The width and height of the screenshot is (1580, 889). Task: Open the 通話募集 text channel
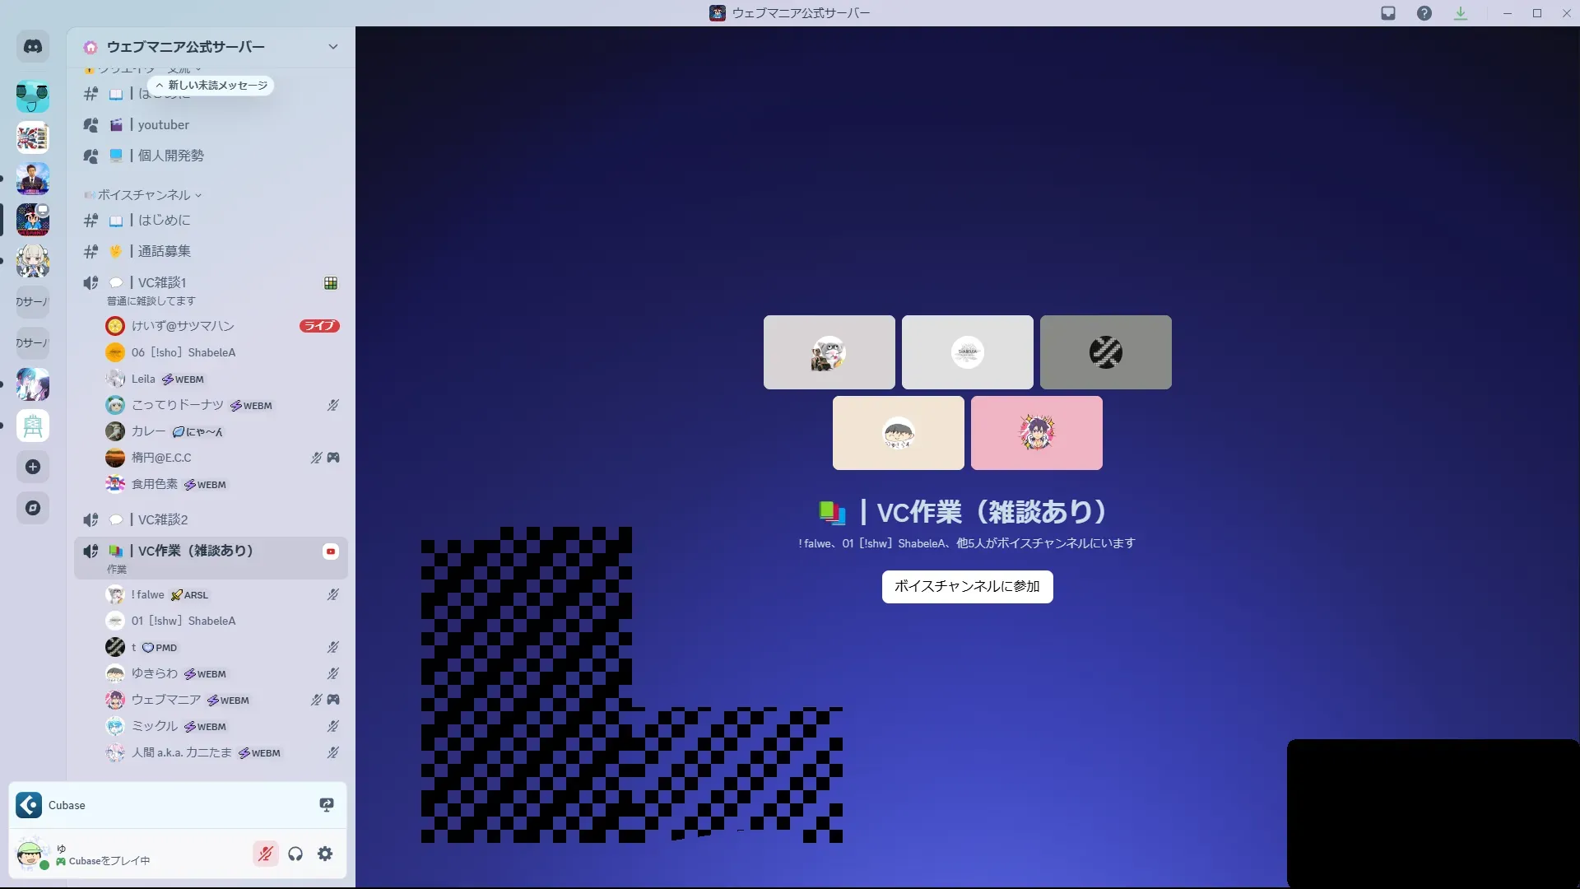point(165,251)
